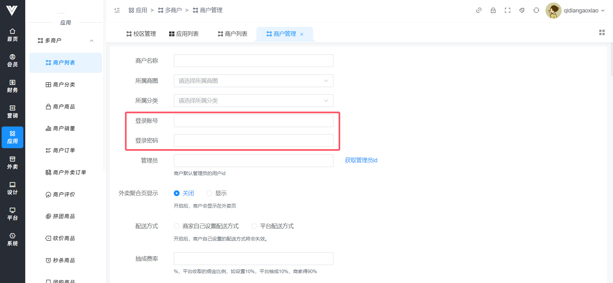Open the 营销 section in left rail

(x=12, y=112)
